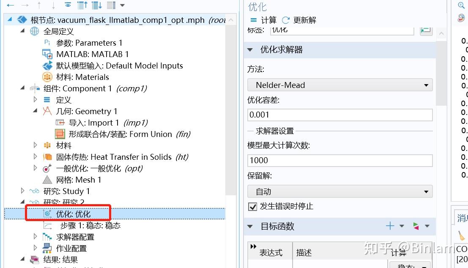
Task: Click the plot objective icon in 目标函数 header
Action: [415, 226]
